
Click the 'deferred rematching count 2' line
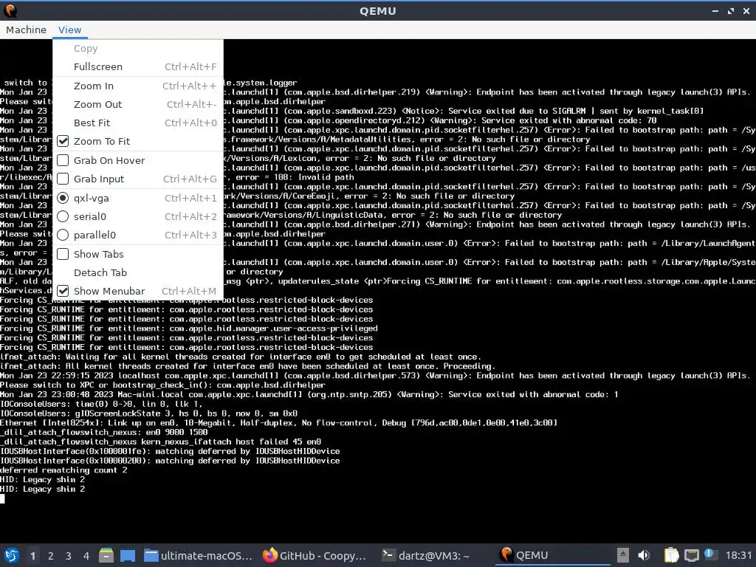point(63,470)
